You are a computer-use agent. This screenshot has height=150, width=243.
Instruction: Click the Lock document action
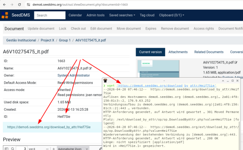pyautogui.click(x=63, y=29)
